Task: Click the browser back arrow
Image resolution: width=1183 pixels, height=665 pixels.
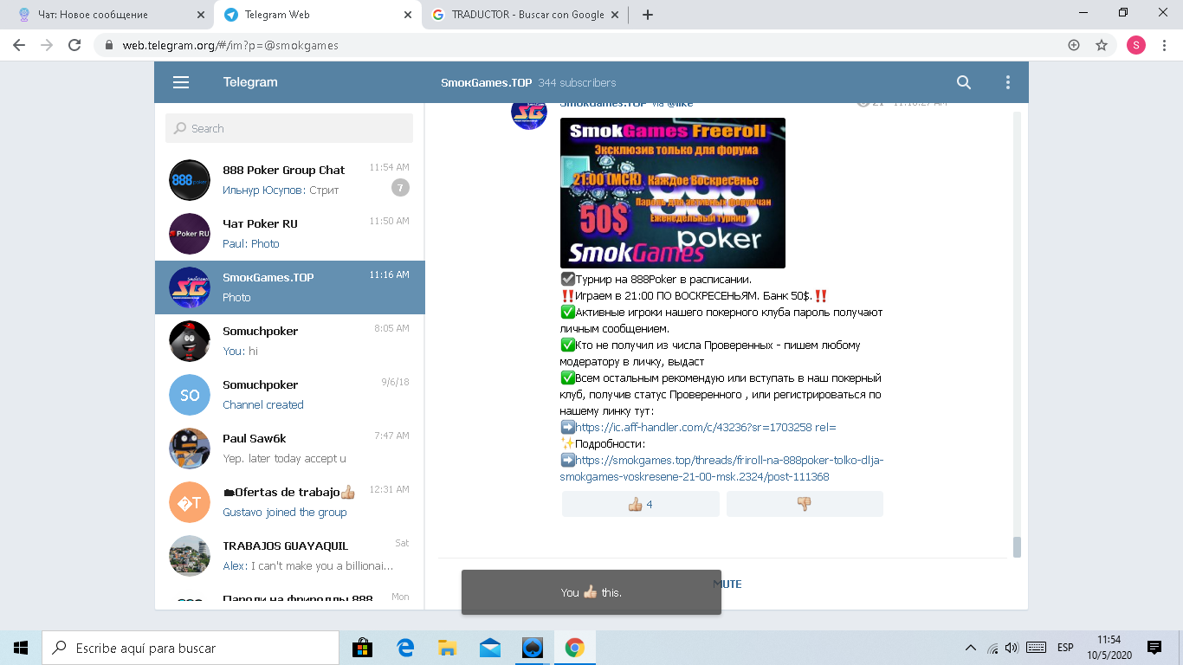Action: (19, 45)
